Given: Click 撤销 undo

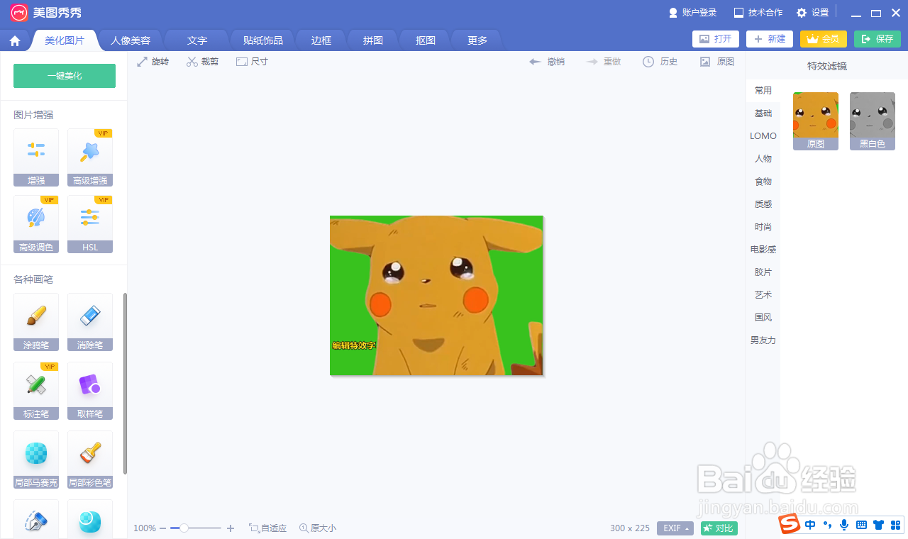Looking at the screenshot, I should click(x=547, y=62).
